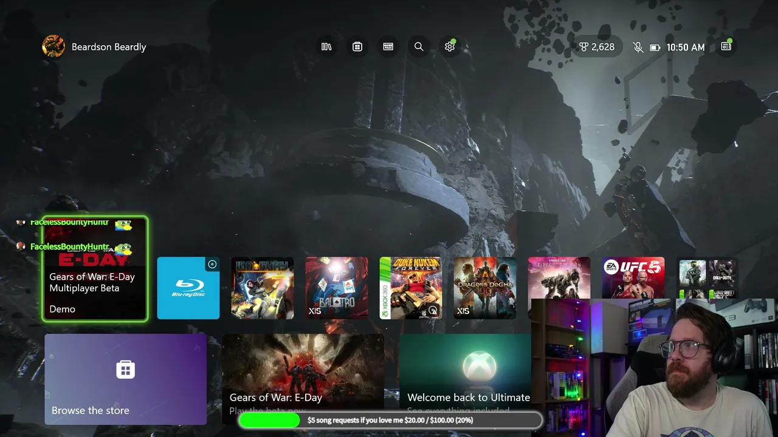Click the disc icon on the Blu-ray tile
Viewport: 778px width, 437px height.
click(212, 264)
